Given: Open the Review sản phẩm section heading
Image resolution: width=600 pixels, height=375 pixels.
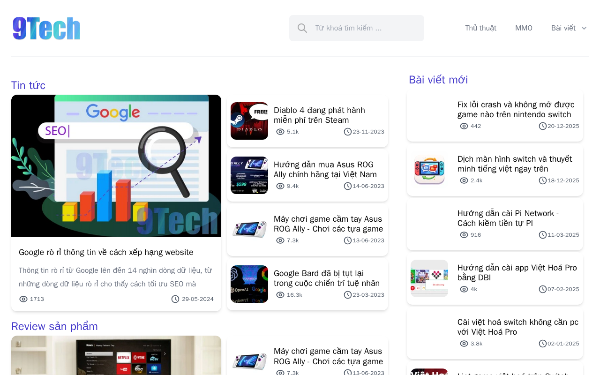Looking at the screenshot, I should pos(54,326).
